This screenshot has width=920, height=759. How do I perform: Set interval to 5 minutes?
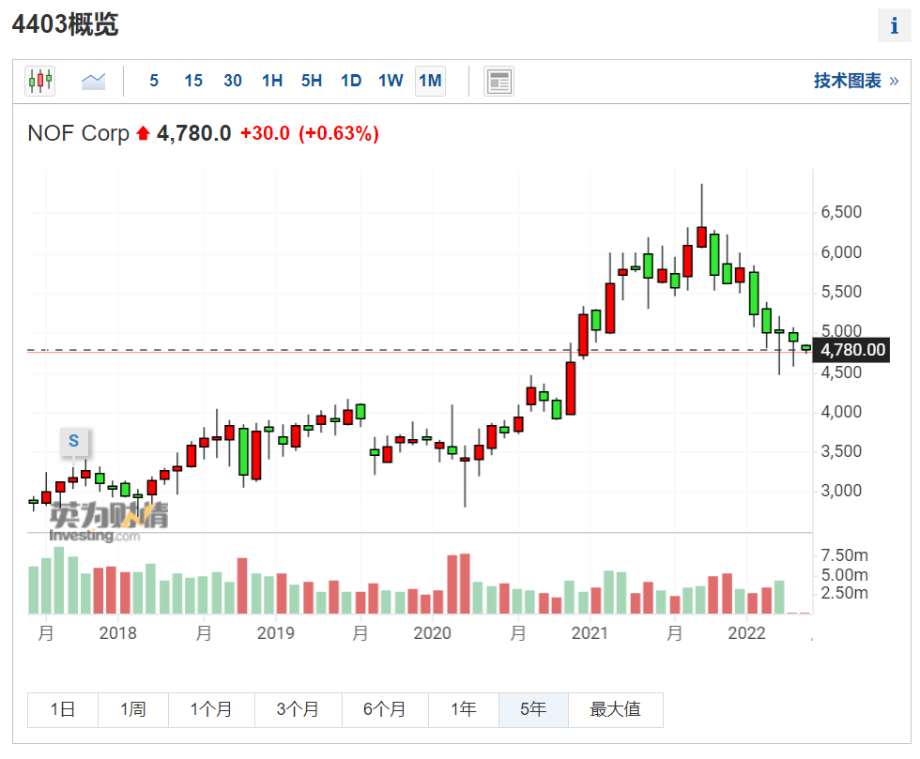coord(154,81)
